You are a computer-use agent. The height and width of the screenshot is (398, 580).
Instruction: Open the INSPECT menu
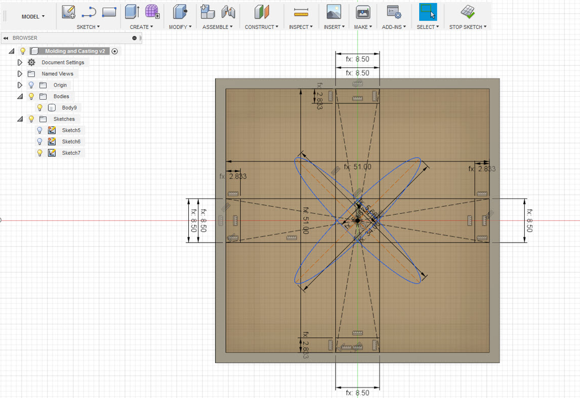click(301, 27)
